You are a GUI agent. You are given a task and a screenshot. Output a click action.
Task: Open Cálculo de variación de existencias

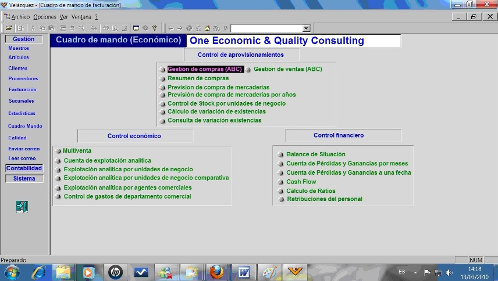(x=216, y=111)
